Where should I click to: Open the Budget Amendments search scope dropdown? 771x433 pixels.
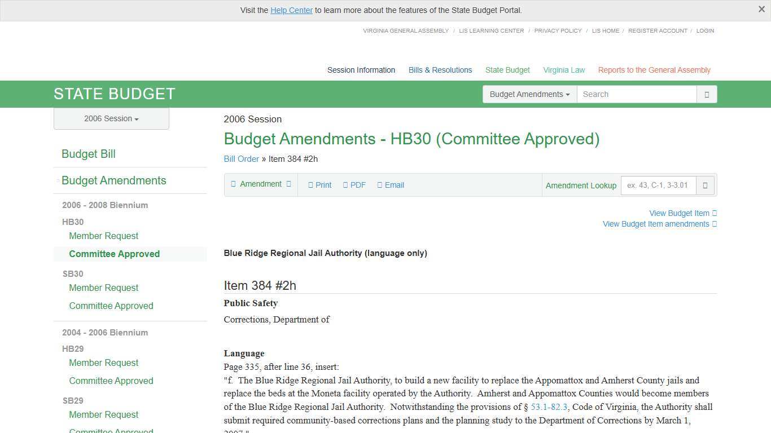click(x=529, y=94)
